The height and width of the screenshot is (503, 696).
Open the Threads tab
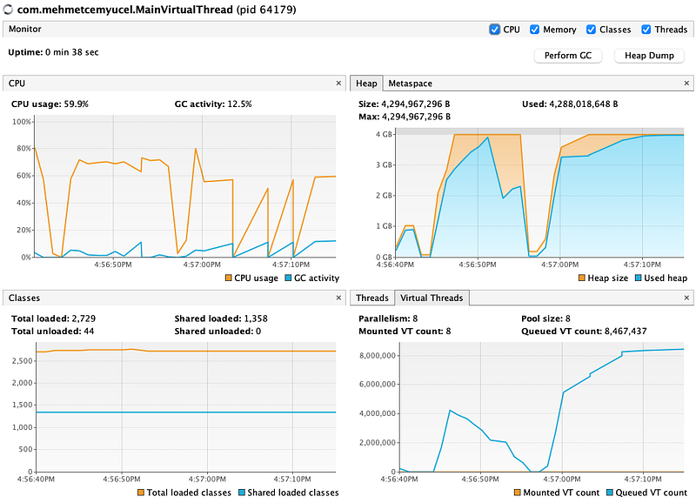click(372, 298)
